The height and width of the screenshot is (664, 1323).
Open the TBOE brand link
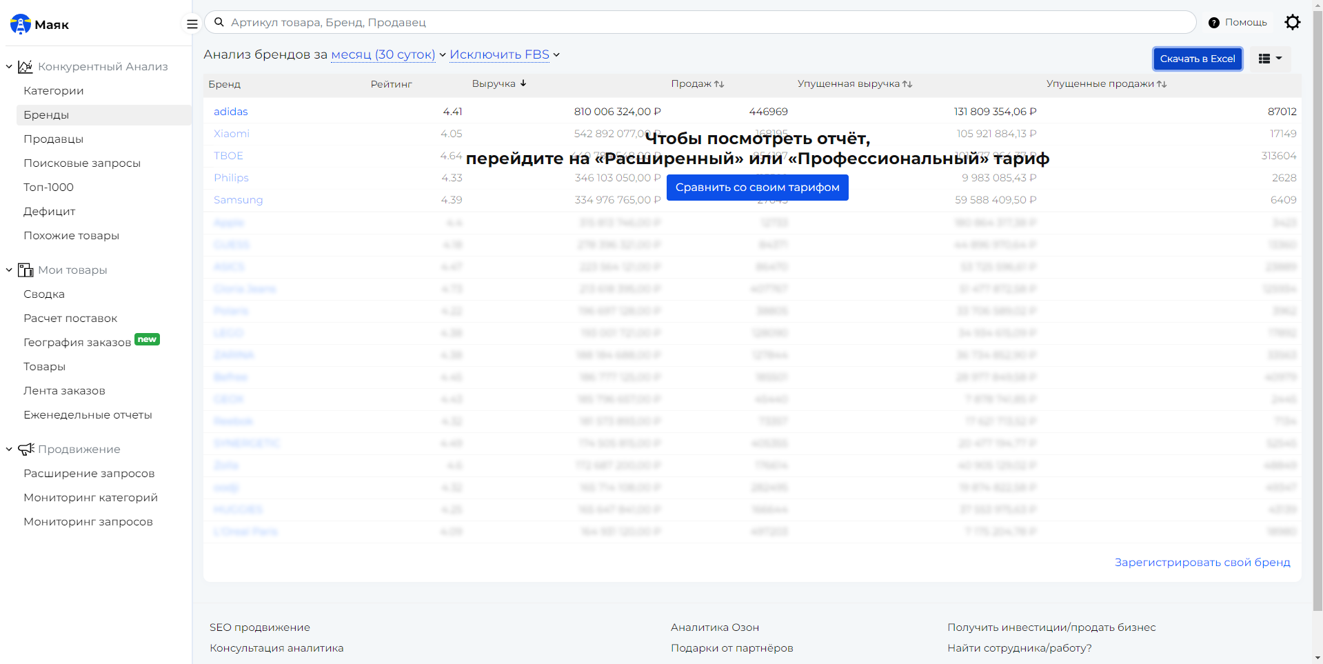pos(228,156)
